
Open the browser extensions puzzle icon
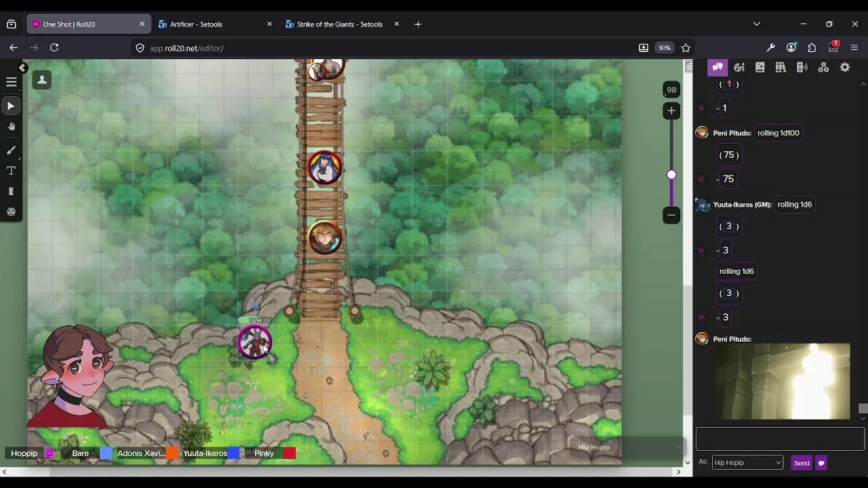click(x=812, y=47)
